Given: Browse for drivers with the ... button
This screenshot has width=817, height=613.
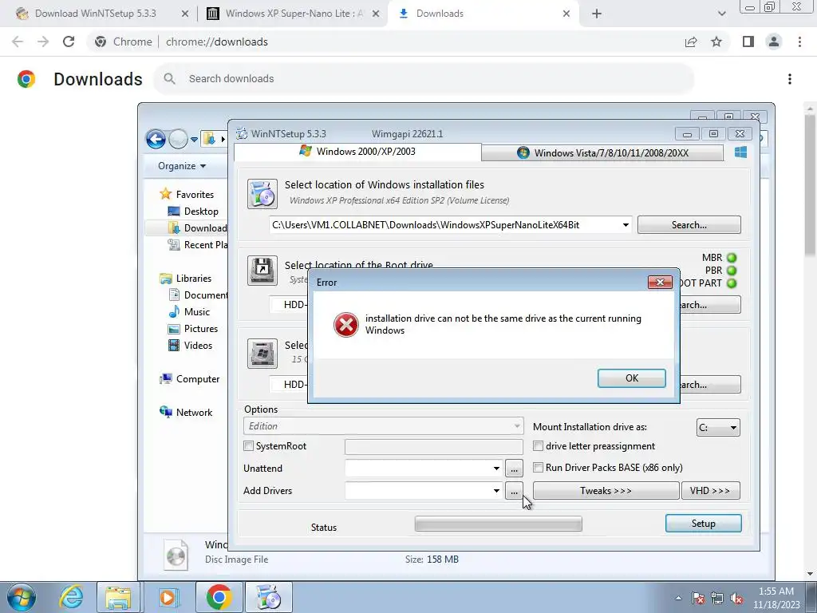Looking at the screenshot, I should click(x=514, y=491).
